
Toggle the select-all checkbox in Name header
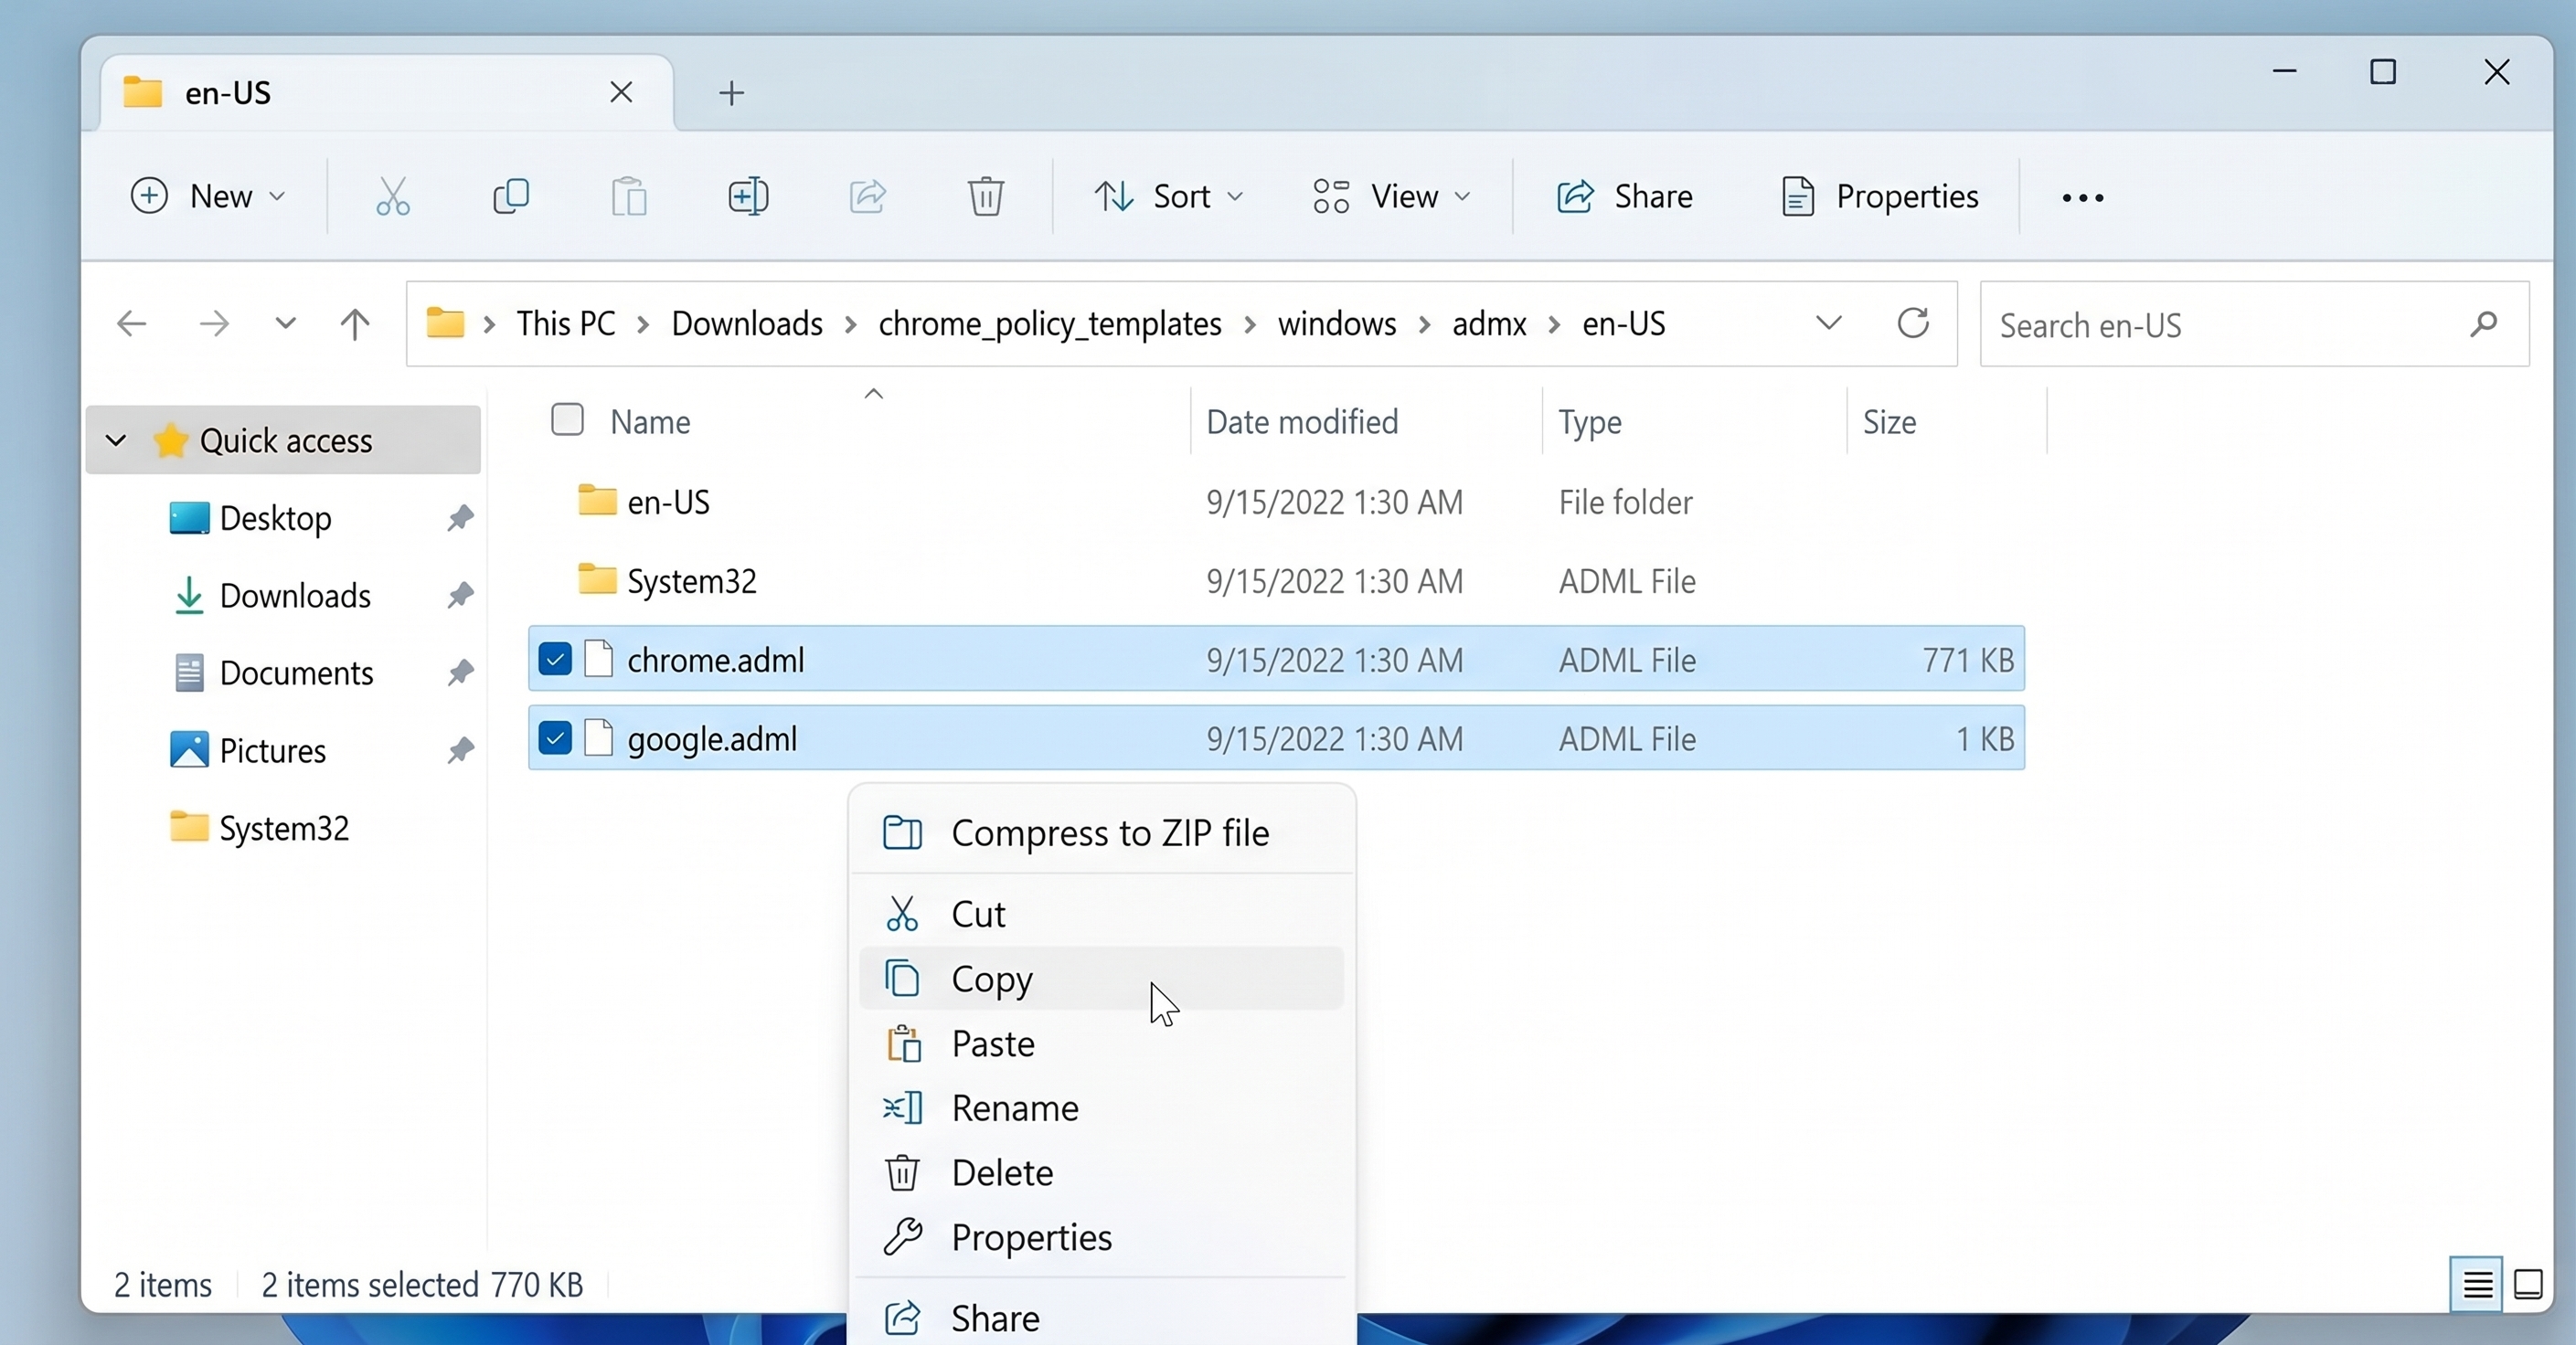click(567, 419)
